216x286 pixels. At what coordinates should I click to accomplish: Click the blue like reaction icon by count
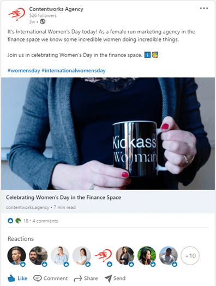tap(10, 221)
